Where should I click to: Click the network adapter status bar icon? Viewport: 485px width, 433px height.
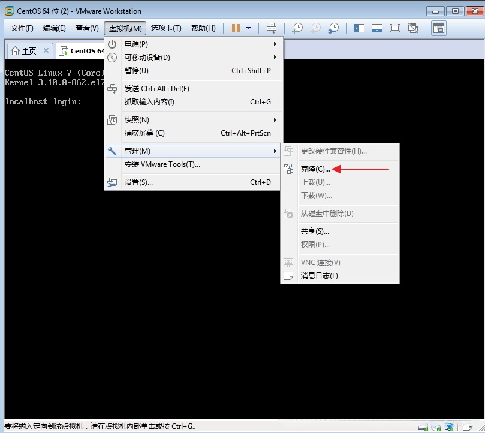[x=449, y=427]
